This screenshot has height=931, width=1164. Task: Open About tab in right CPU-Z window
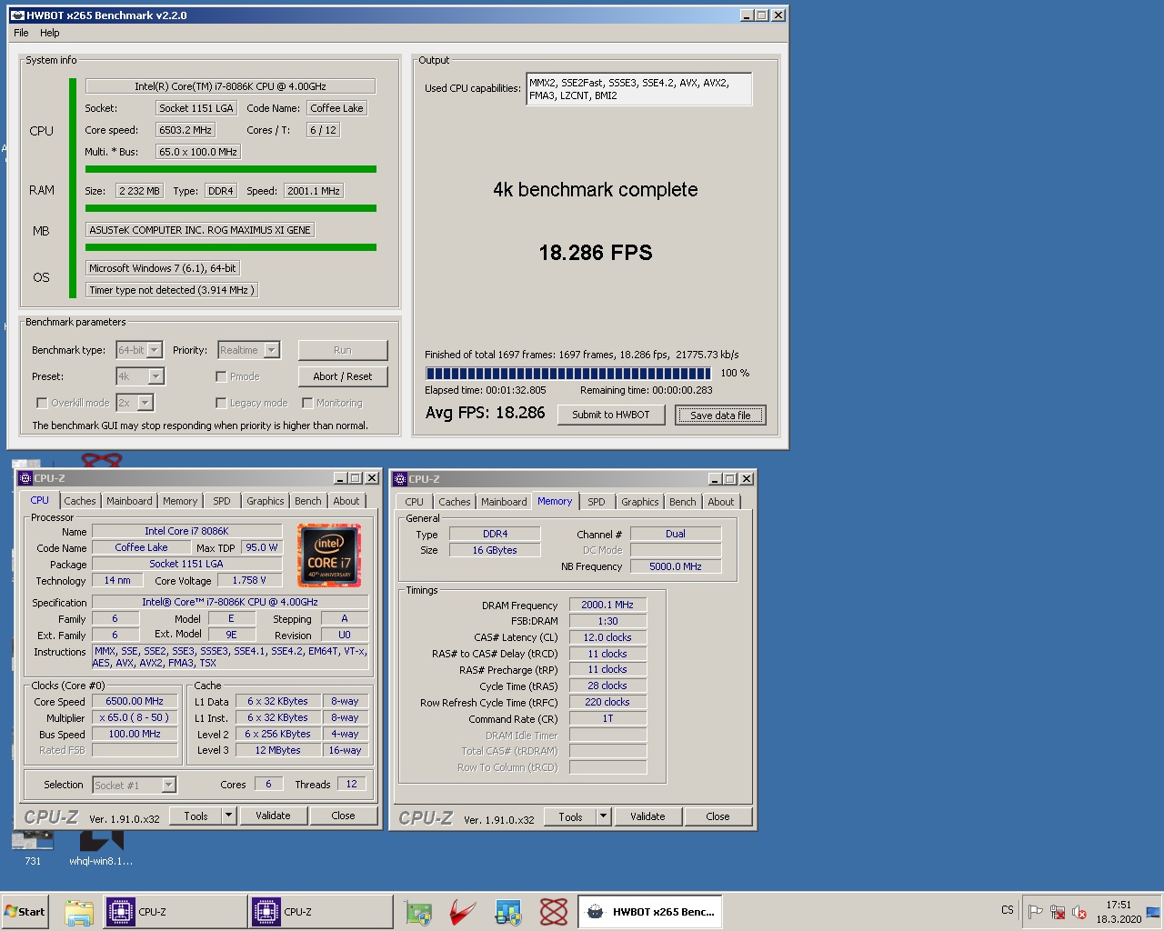click(x=721, y=502)
